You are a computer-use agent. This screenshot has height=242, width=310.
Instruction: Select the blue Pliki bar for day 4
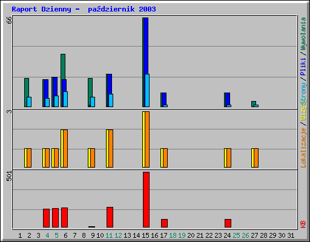[x=46, y=89]
